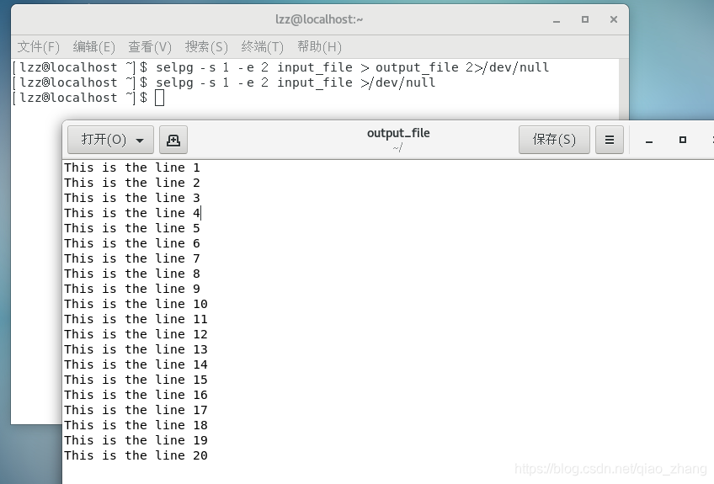Click text 'This is the line 11'

[136, 319]
